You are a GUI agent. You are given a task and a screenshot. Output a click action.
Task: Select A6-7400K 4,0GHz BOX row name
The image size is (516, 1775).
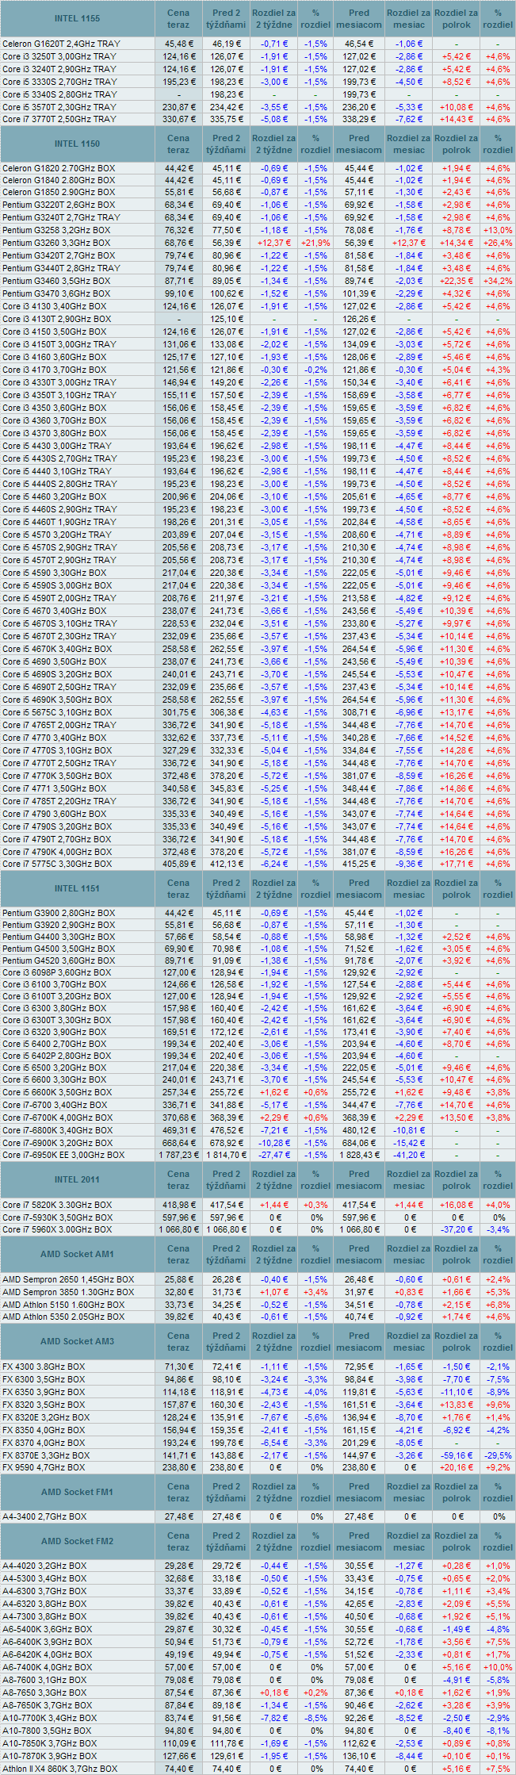coord(47,1667)
